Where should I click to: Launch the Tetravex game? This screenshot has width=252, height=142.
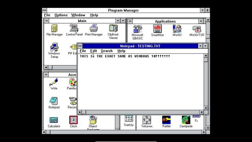(147, 122)
